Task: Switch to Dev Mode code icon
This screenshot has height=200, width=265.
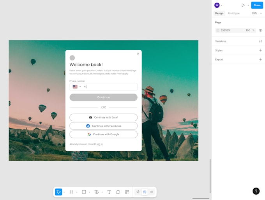Action: pos(151,192)
